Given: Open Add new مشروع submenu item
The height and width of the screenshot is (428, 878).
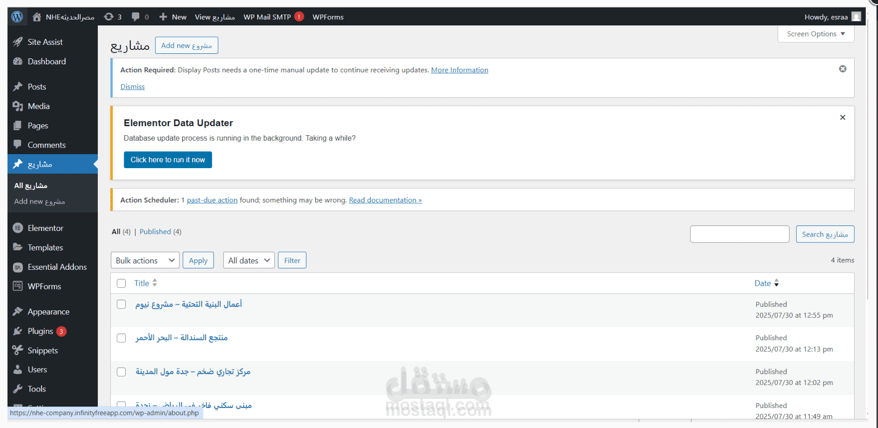Looking at the screenshot, I should click(39, 202).
